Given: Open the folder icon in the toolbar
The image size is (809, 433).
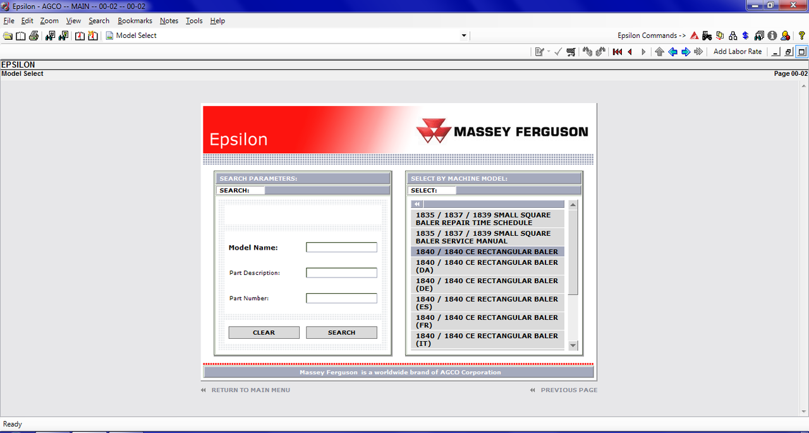Looking at the screenshot, I should coord(8,35).
